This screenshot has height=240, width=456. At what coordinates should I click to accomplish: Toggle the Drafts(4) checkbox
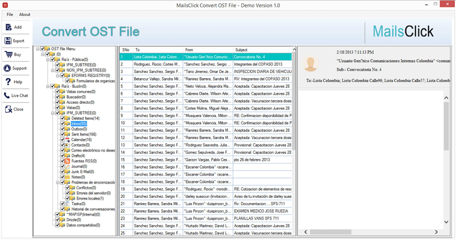(x=63, y=156)
